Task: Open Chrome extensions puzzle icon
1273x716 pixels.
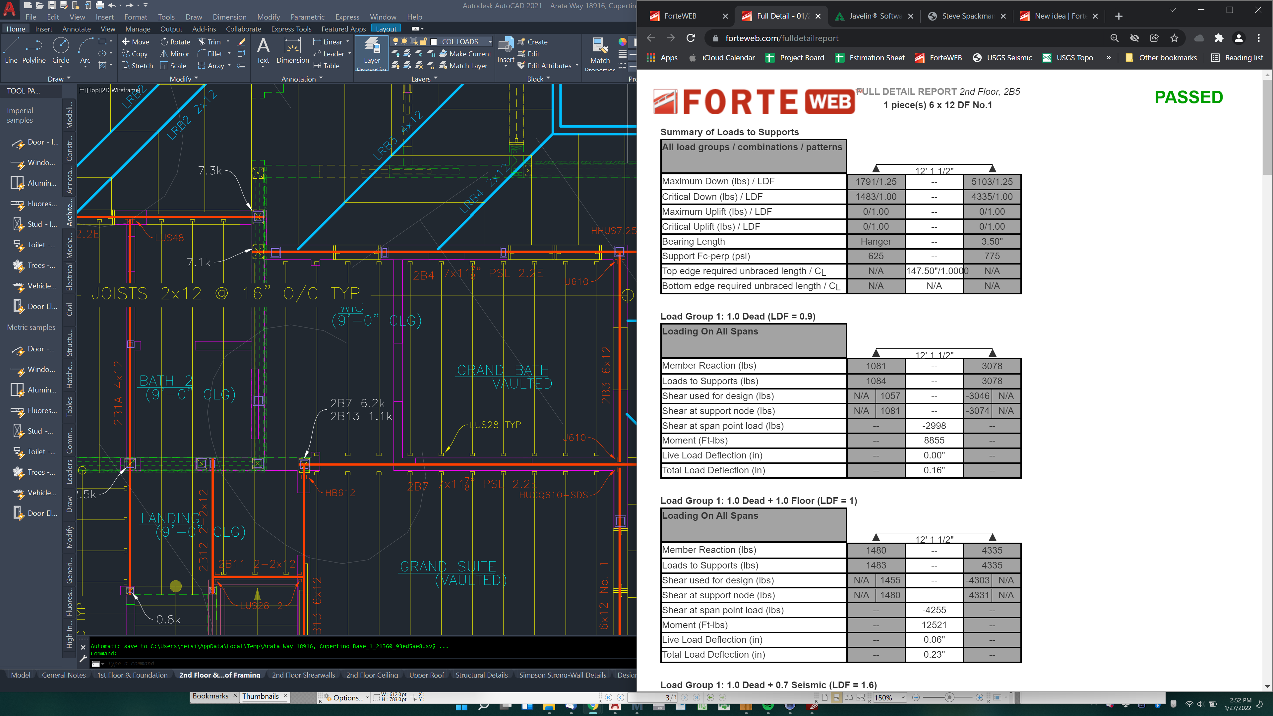Action: (x=1219, y=38)
